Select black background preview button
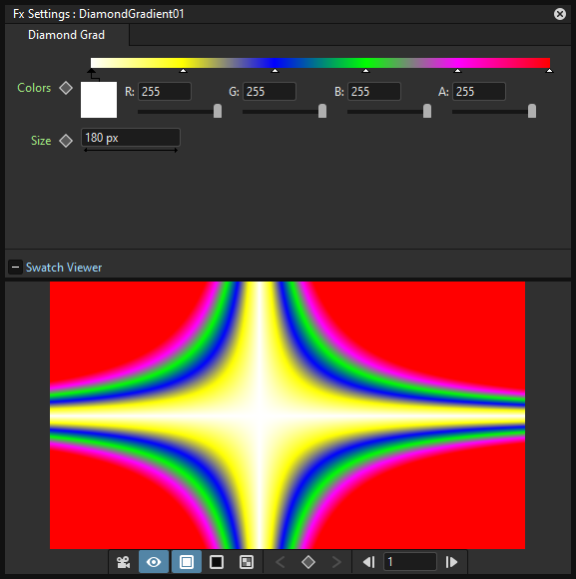 tap(217, 562)
